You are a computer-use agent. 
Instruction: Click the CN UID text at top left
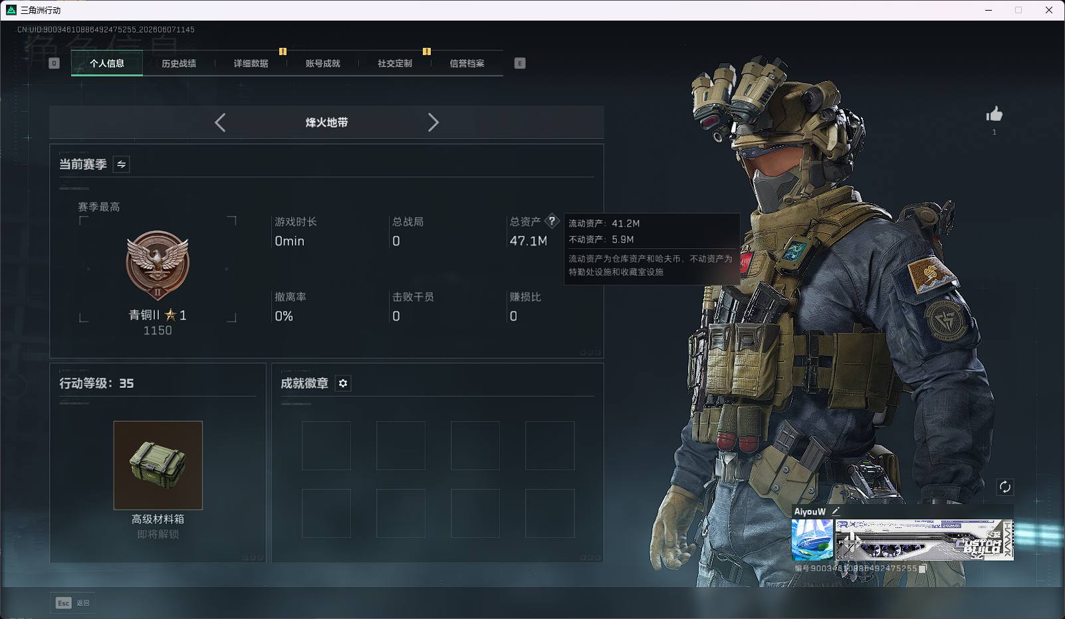click(106, 29)
